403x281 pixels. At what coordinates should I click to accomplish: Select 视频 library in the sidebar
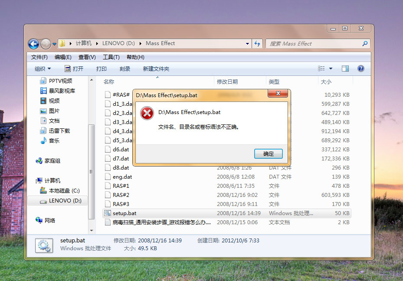coord(50,101)
